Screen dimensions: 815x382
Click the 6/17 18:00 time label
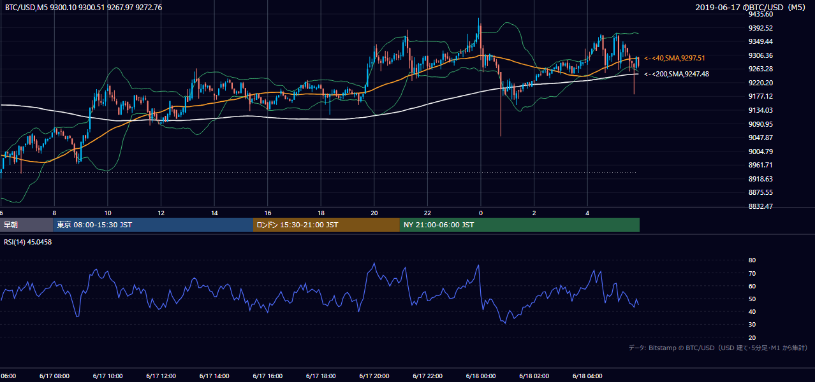[x=321, y=376]
